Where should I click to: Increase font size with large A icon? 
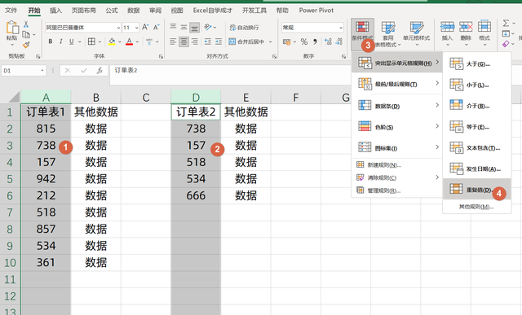(x=145, y=27)
